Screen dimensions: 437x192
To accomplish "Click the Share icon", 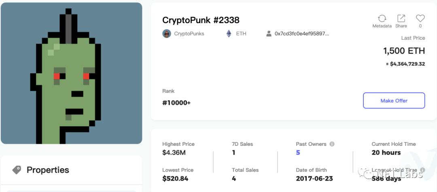I will coord(401,19).
